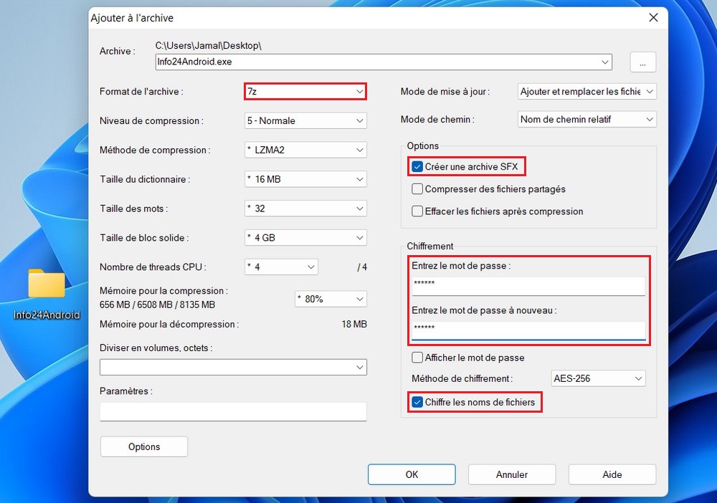Open 'Taille des mots' 32 dropdown

click(305, 209)
